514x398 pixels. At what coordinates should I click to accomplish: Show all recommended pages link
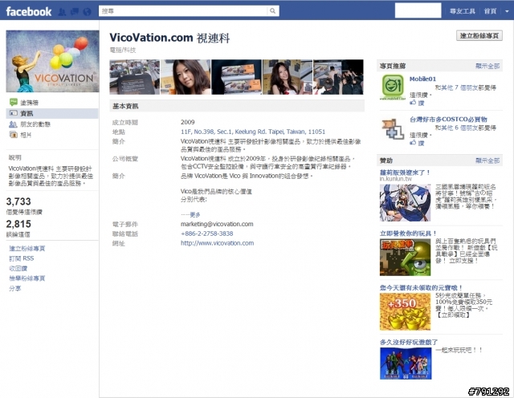pos(487,66)
